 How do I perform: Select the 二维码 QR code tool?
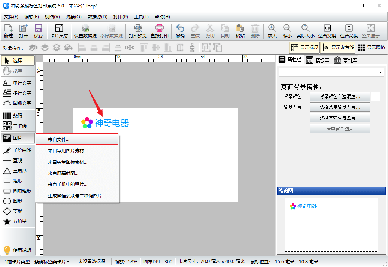pos(18,126)
